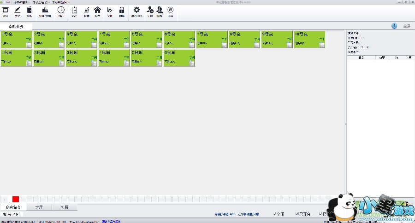Click the 全屏 button at top right
Screen dimensions: 415x223
[407, 26]
